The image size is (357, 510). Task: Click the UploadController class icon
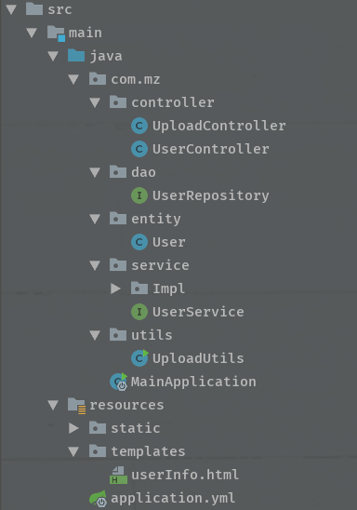[139, 126]
